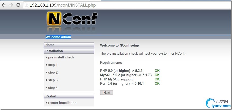
Task: Open the Restart menu section
Action: pos(69,96)
